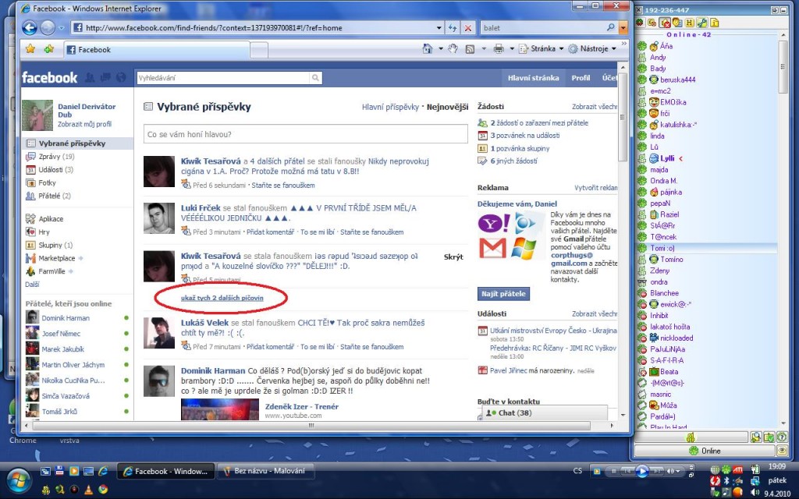This screenshot has height=499, width=799.
Task: Click the H history icon in ICQ toolbar
Action: tap(690, 23)
